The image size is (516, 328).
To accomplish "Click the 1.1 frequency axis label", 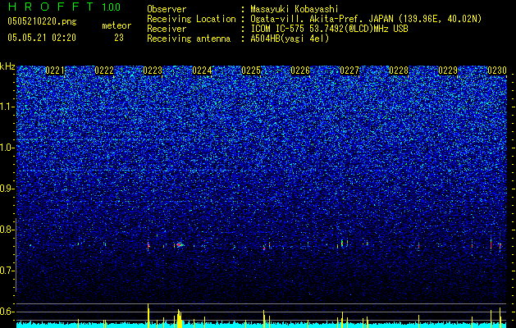I will (7, 107).
